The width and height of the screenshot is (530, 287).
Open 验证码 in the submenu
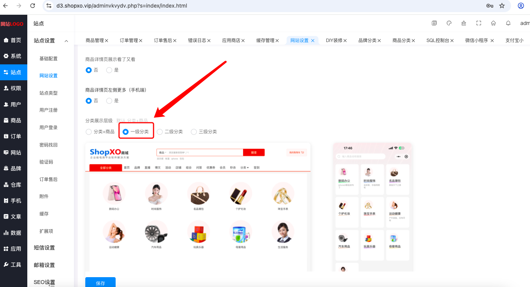(46, 162)
